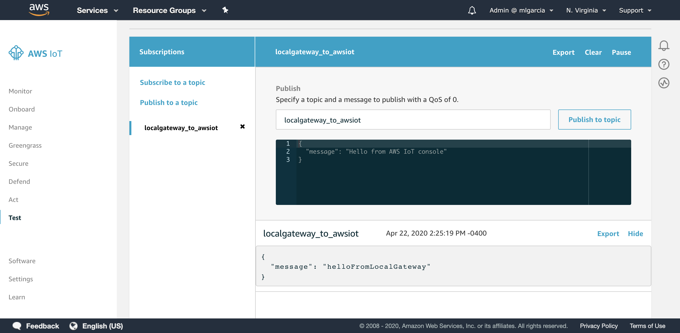The image size is (680, 333).
Task: Click the Feedback speech bubble icon
Action: pyautogui.click(x=17, y=326)
